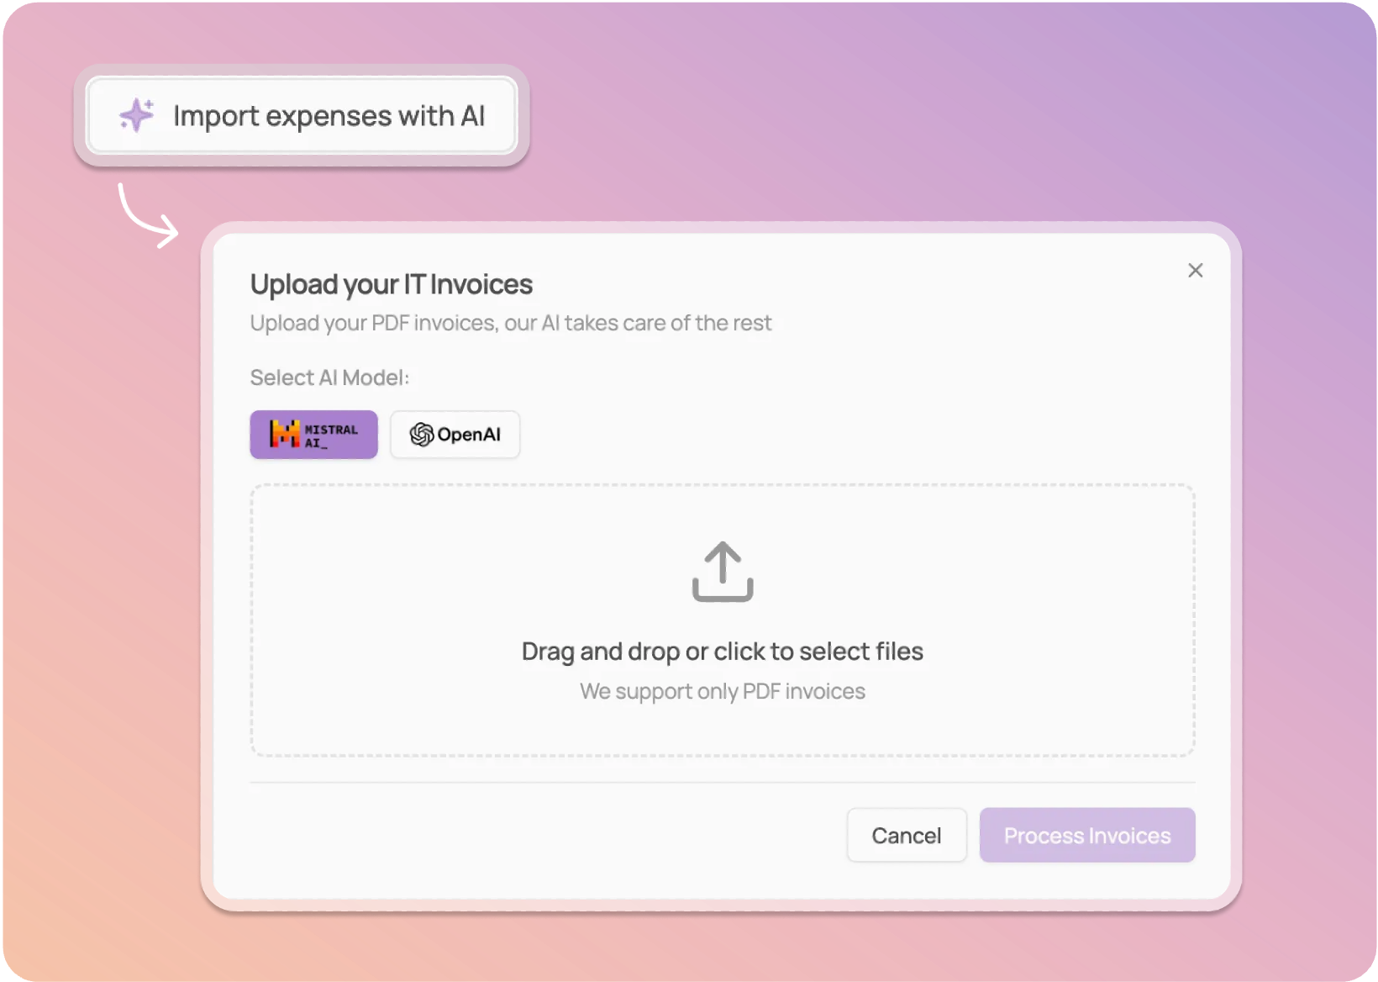
Task: Click the empty left area of the dashed drop zone
Action: [378, 622]
